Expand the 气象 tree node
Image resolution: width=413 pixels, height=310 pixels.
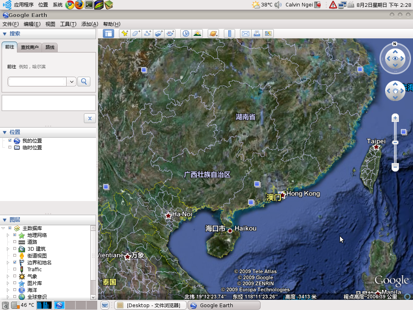coord(8,276)
